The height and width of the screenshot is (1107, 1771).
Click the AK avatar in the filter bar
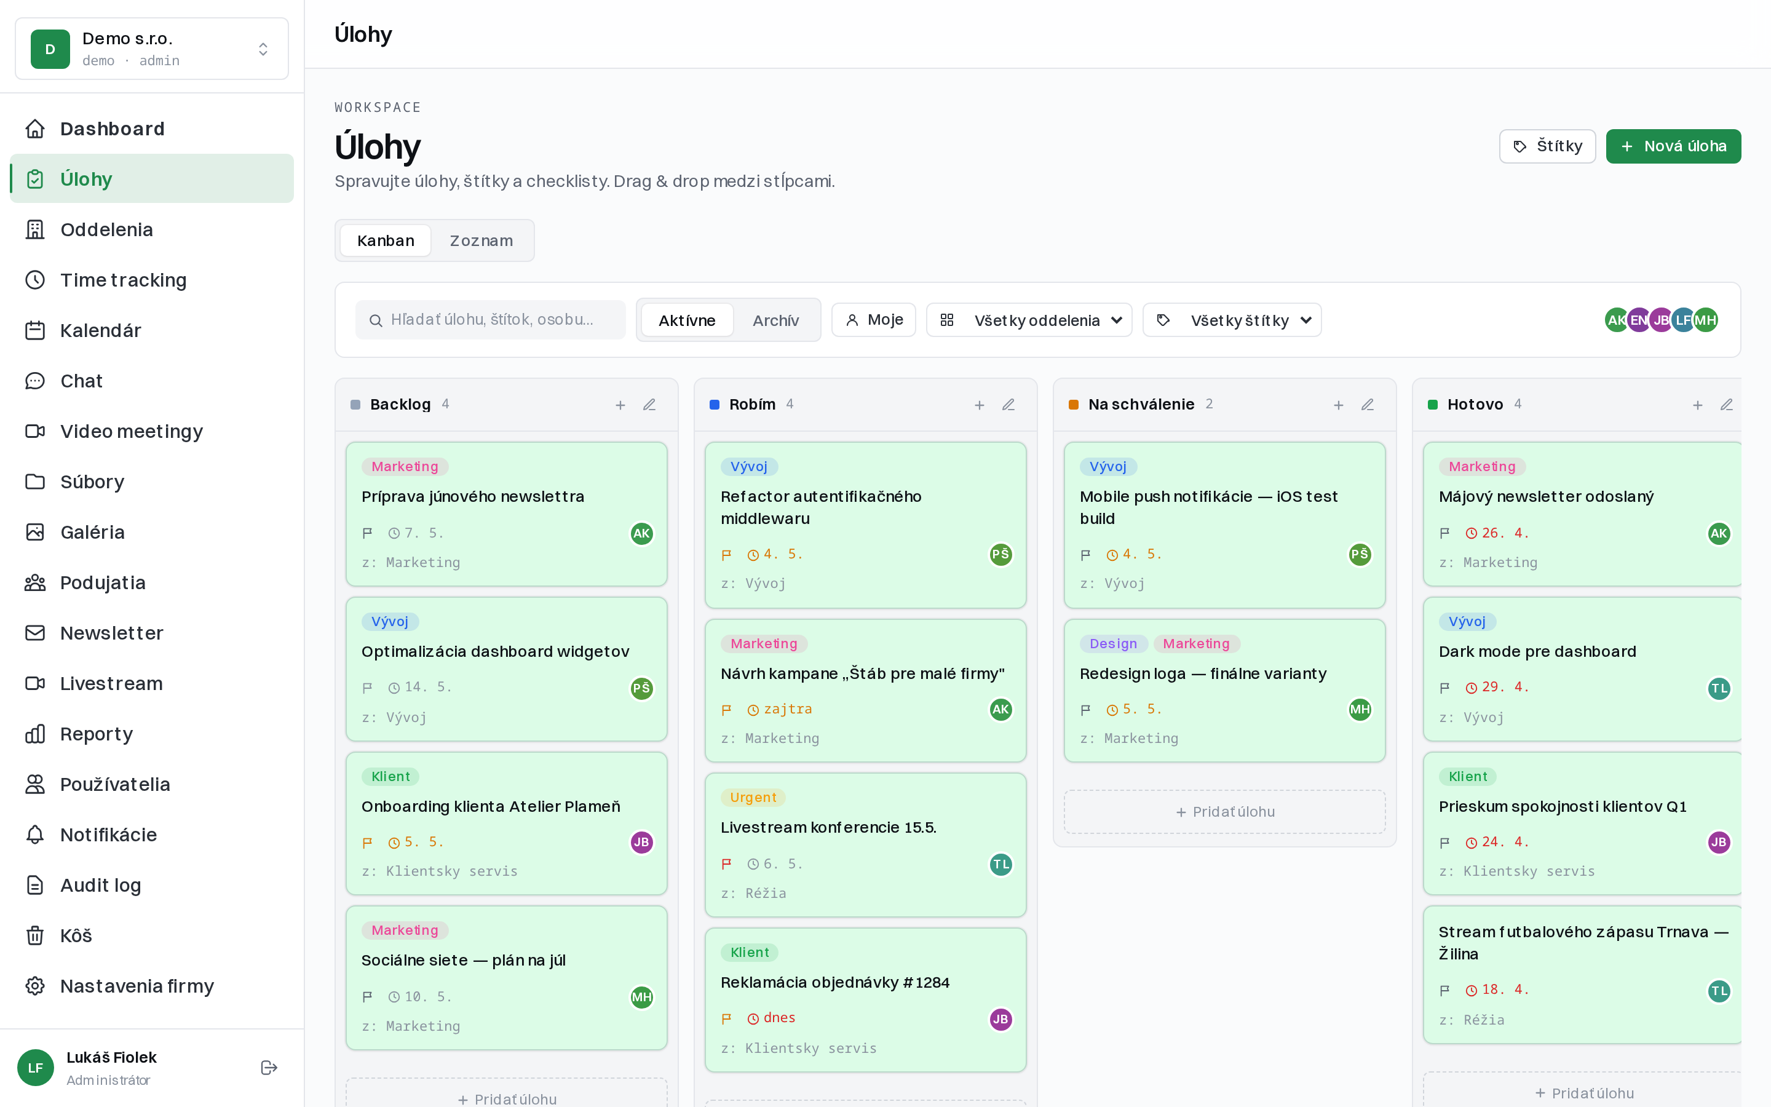click(1616, 320)
